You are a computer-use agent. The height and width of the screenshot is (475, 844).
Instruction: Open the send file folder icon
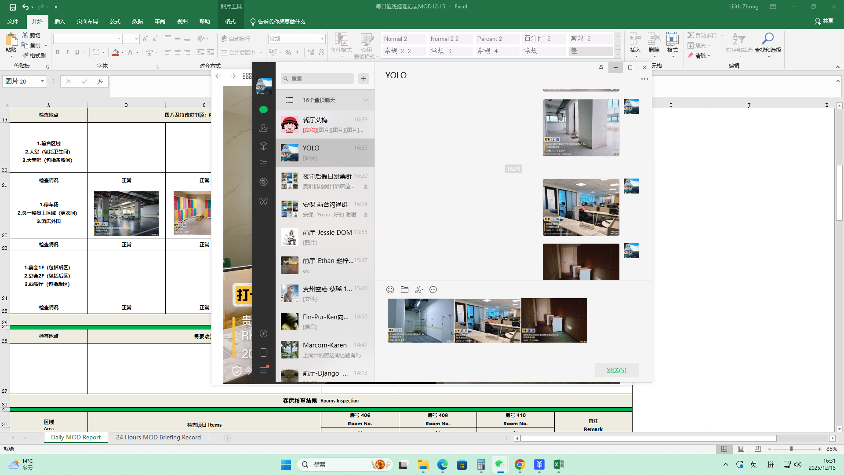click(404, 289)
